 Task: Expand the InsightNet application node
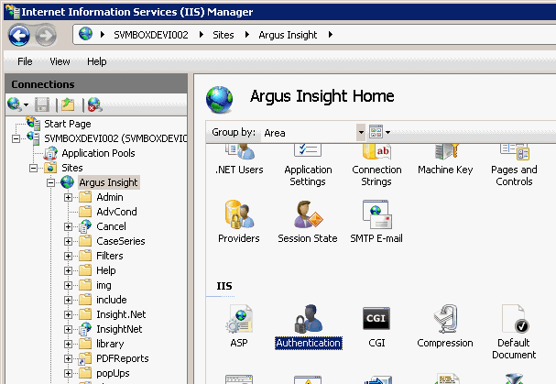(68, 329)
